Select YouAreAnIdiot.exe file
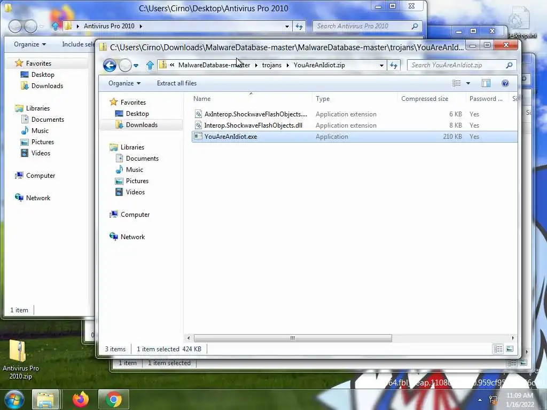The width and height of the screenshot is (547, 410). point(354,136)
